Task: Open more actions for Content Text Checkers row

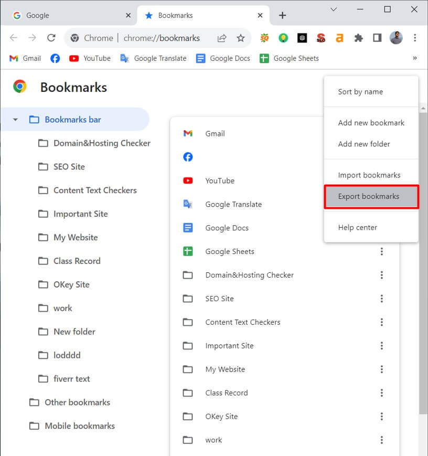Action: coord(381,322)
